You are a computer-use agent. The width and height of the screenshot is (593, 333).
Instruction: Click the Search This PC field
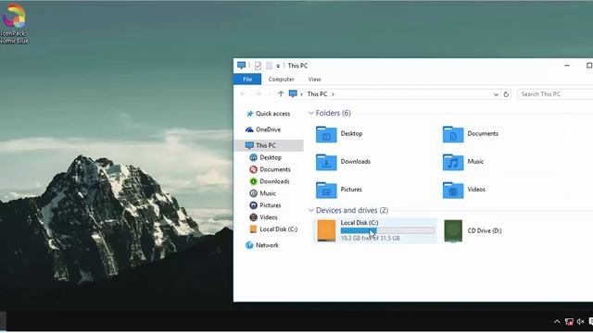click(x=555, y=94)
